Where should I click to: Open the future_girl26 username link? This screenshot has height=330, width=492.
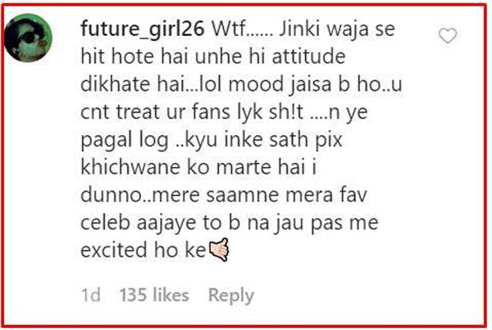tap(143, 29)
